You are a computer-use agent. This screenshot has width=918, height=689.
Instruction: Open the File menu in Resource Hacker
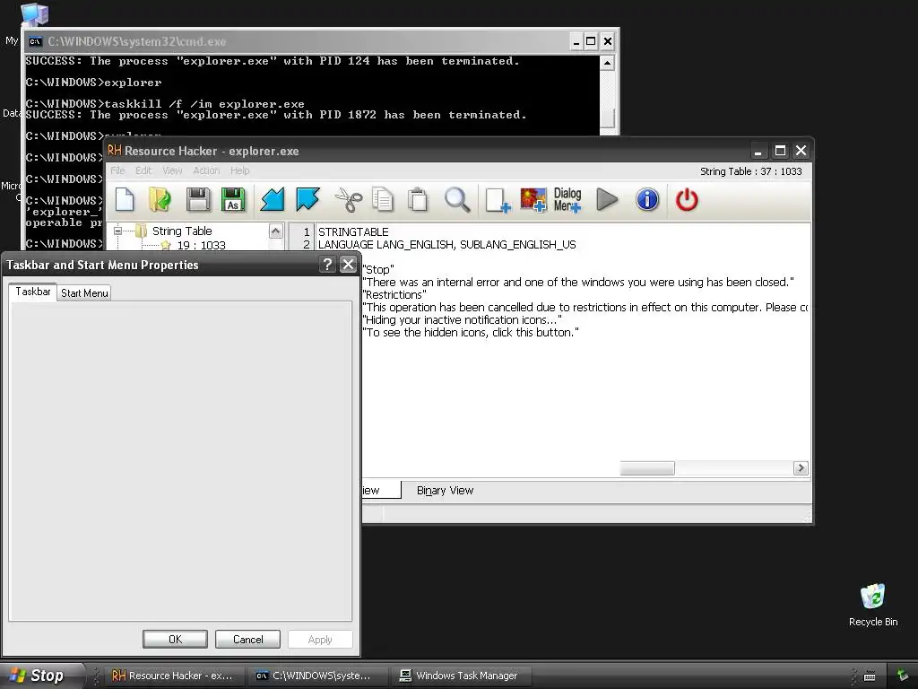(117, 170)
